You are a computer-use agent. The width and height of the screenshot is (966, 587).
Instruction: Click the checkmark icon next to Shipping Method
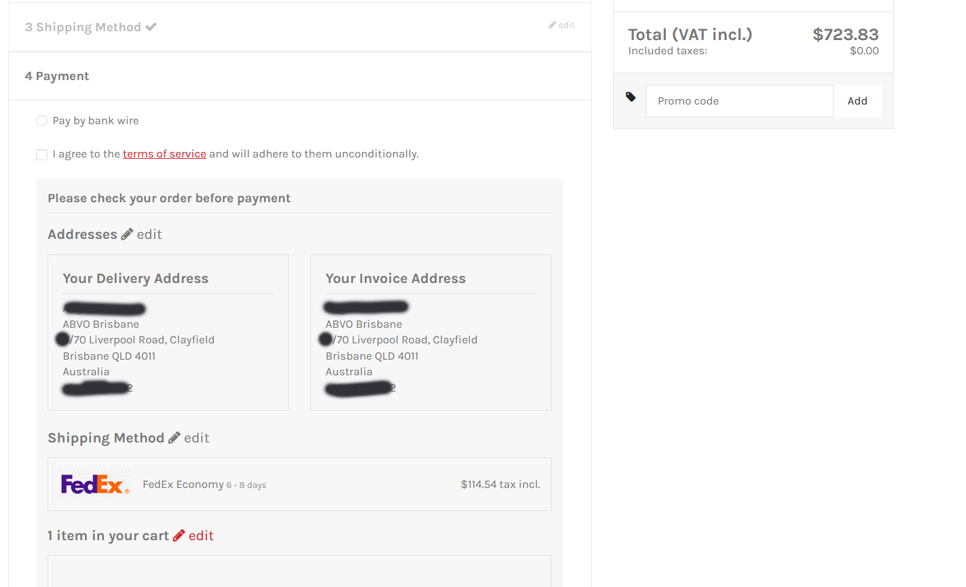tap(150, 26)
